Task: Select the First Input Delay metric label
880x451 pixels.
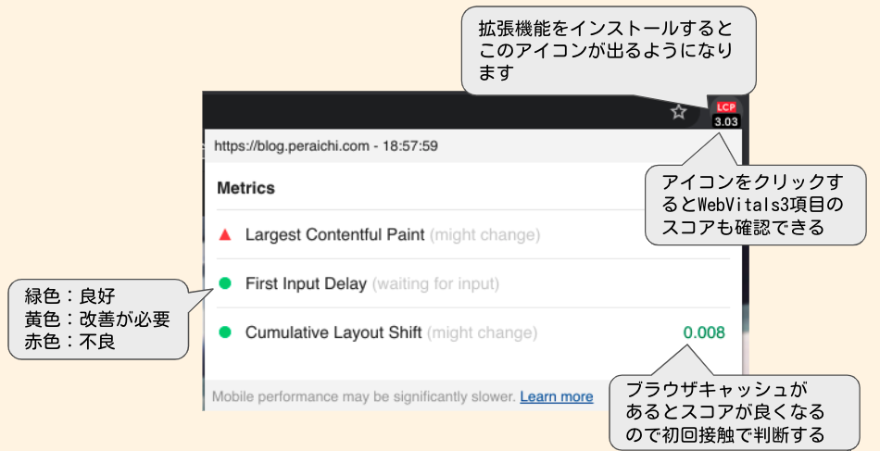Action: (x=306, y=283)
